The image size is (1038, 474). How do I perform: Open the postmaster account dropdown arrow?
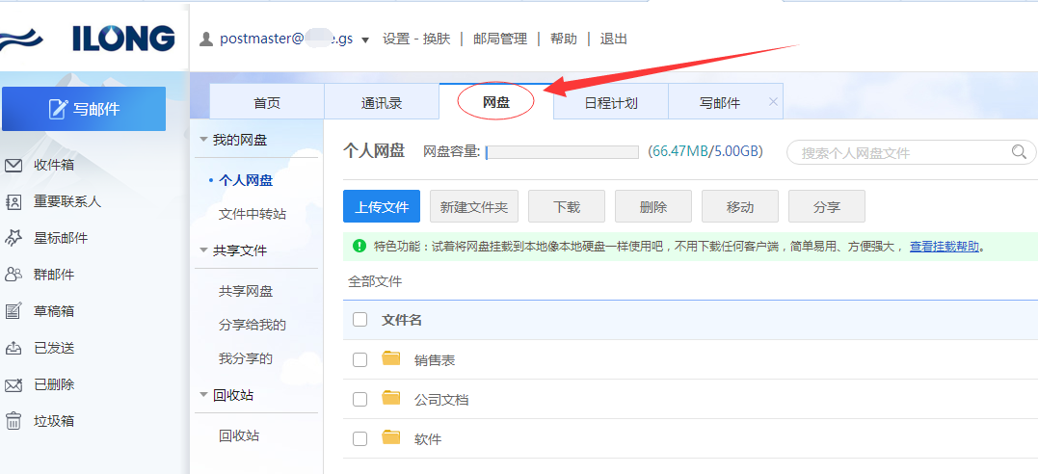365,40
